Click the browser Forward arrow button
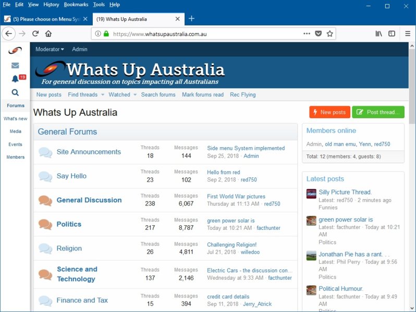The image size is (416, 312). (22, 34)
